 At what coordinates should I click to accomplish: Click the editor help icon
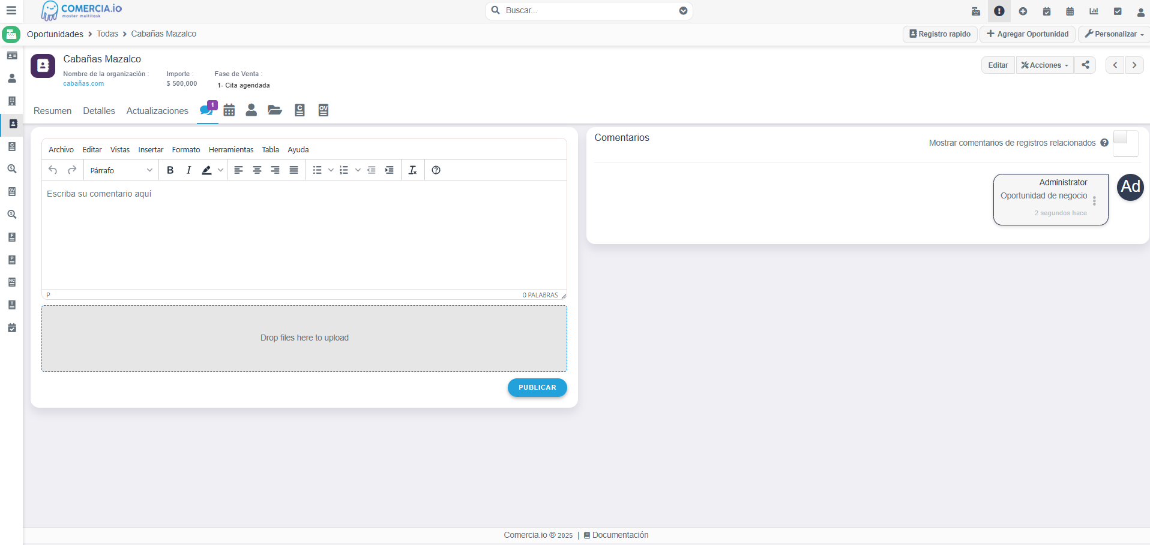(x=436, y=170)
